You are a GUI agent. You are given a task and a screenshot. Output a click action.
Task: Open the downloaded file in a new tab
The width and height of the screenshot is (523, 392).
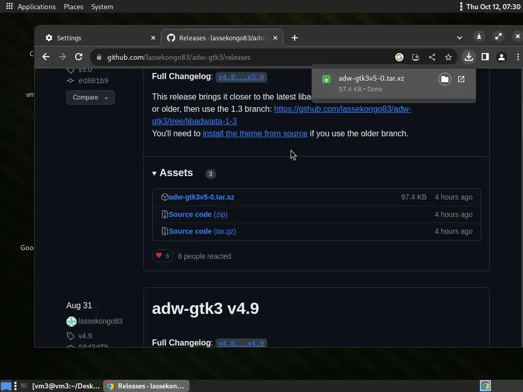461,79
